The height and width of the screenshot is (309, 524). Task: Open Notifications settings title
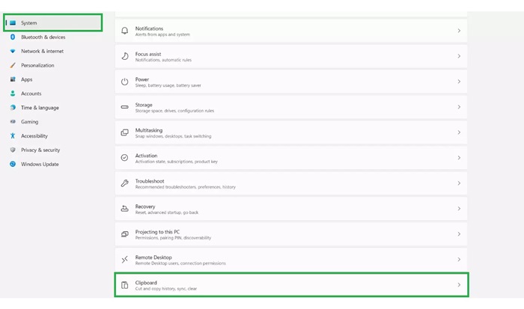coord(149,28)
